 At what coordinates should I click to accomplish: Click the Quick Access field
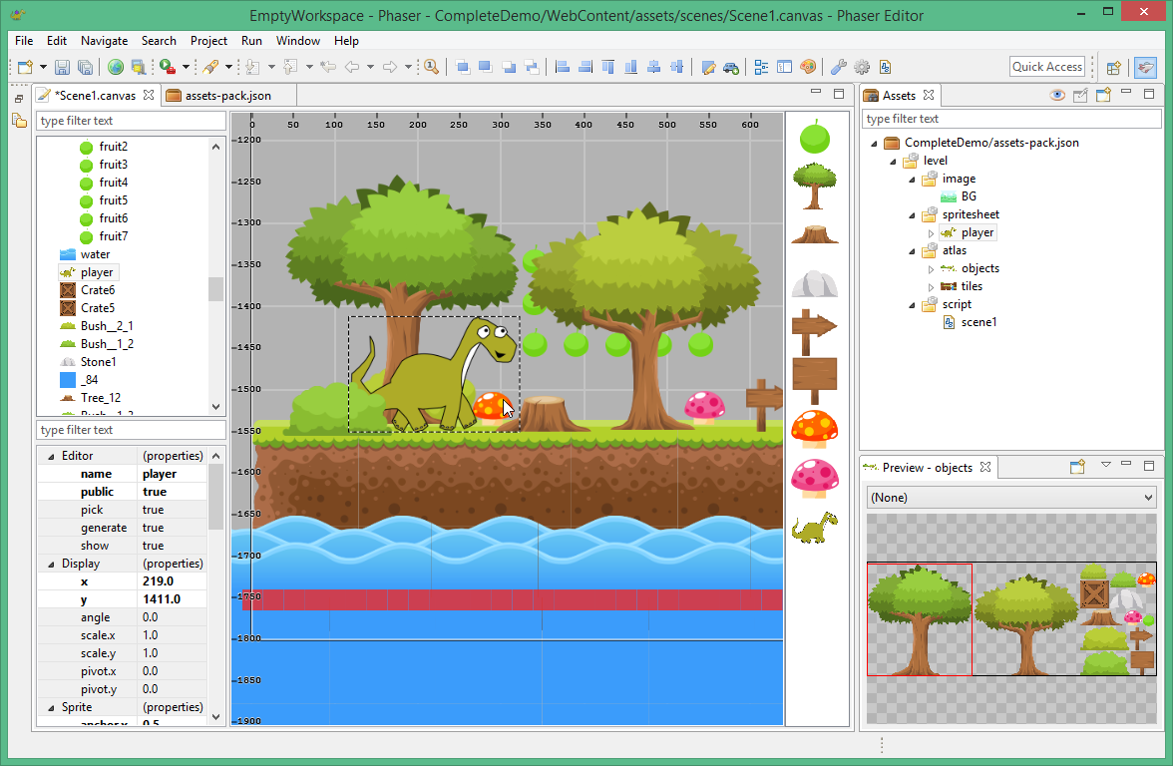[x=1047, y=67]
